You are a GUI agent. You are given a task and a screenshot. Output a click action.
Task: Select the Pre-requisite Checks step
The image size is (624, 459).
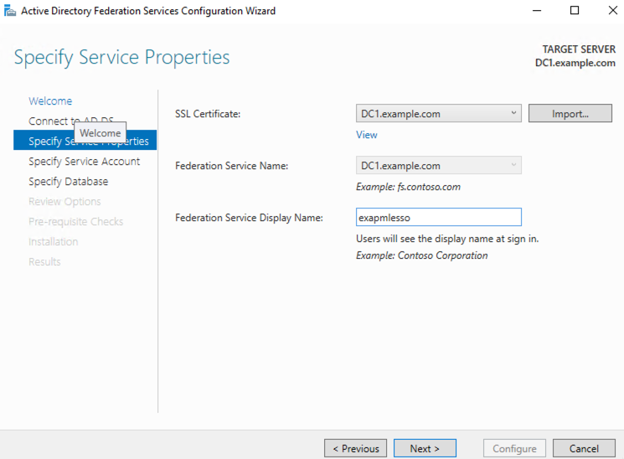tap(75, 221)
